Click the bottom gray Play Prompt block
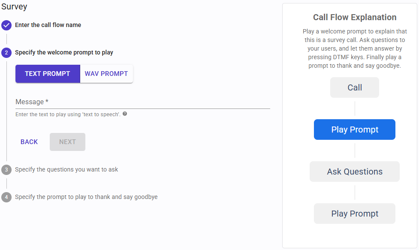419x250 pixels. coord(355,214)
